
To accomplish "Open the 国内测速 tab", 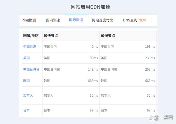I will click(53, 20).
